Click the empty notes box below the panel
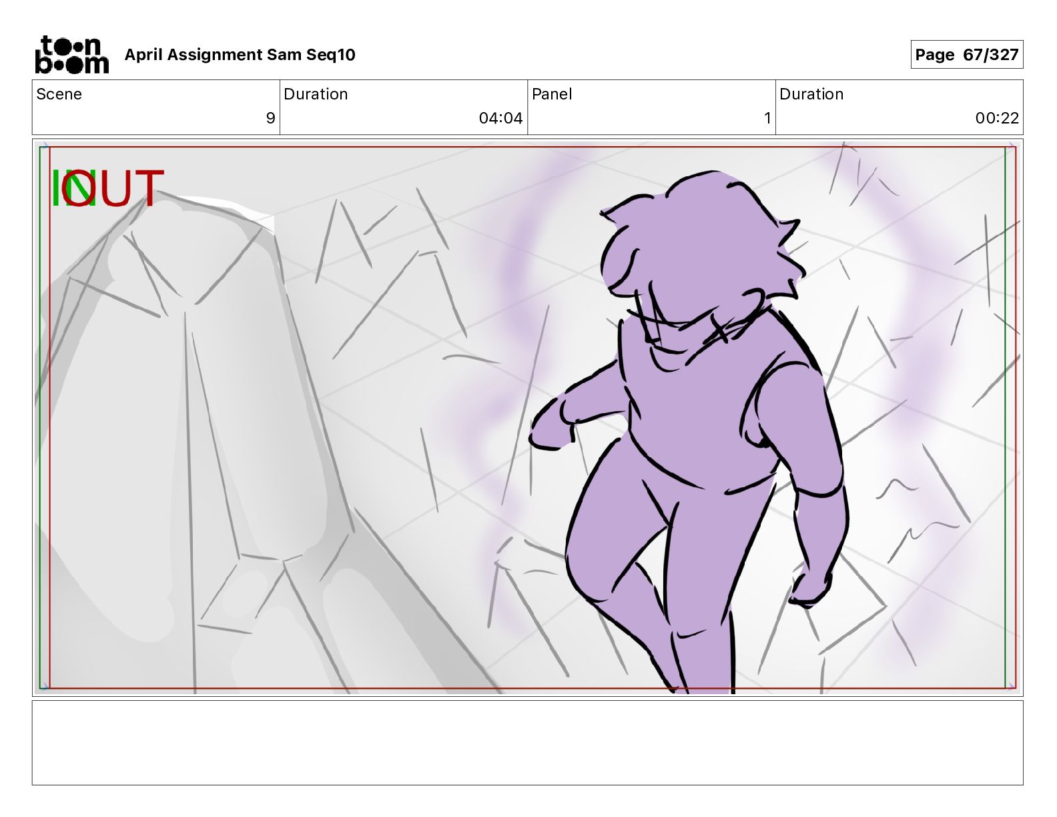The height and width of the screenshot is (817, 1057). coord(527,742)
